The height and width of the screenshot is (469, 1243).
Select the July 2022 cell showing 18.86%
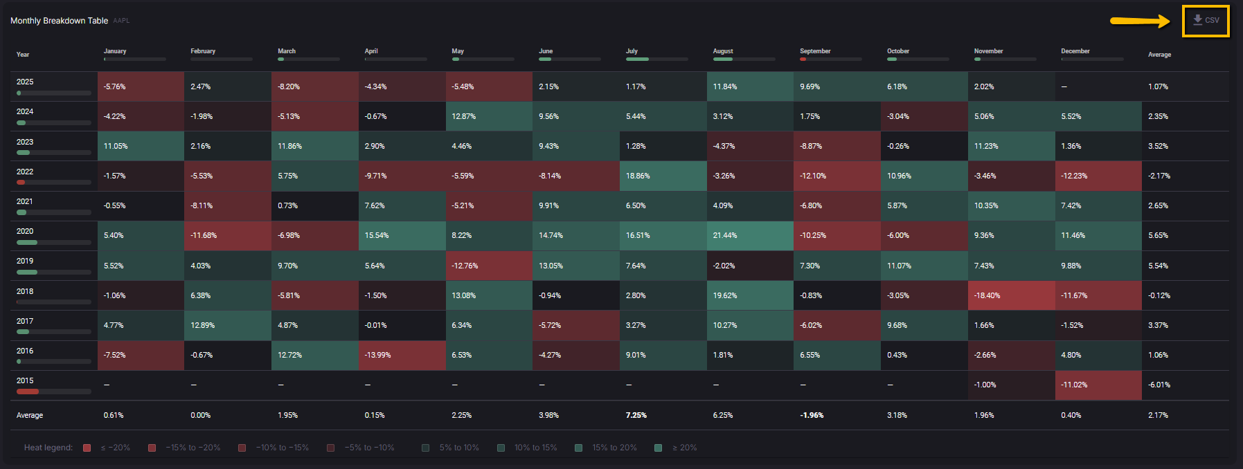663,176
